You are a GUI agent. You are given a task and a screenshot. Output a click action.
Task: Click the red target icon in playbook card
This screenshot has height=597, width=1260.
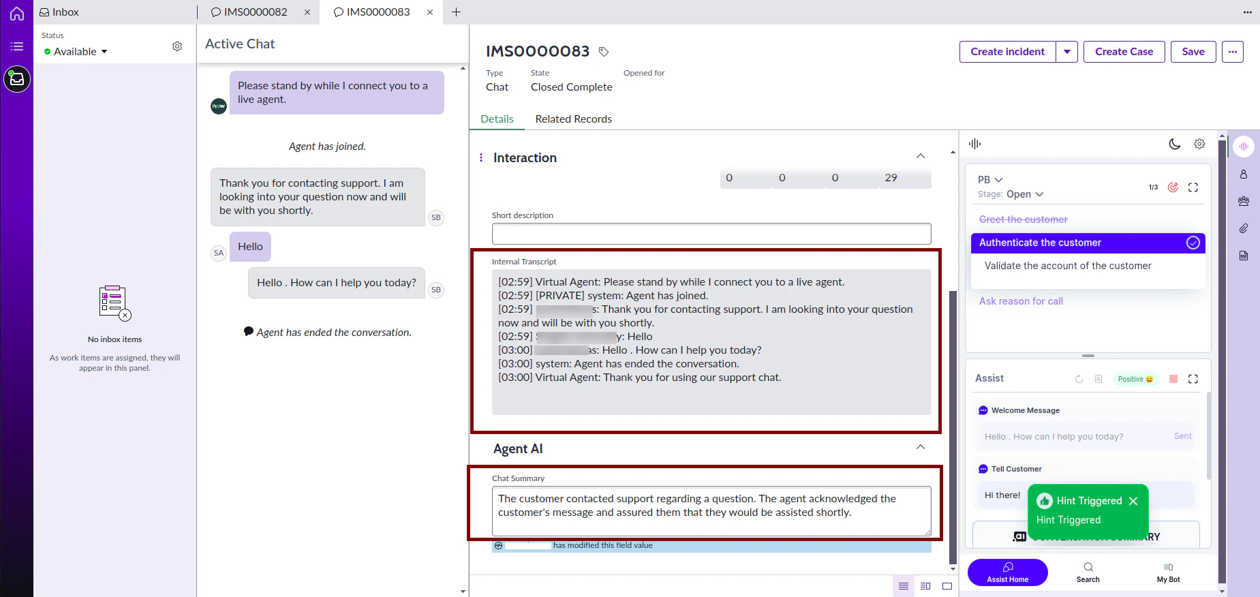click(1173, 187)
